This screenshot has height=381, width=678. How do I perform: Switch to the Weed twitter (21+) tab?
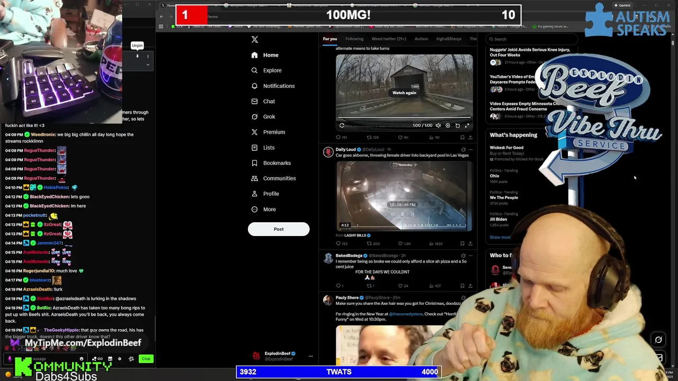pos(389,39)
